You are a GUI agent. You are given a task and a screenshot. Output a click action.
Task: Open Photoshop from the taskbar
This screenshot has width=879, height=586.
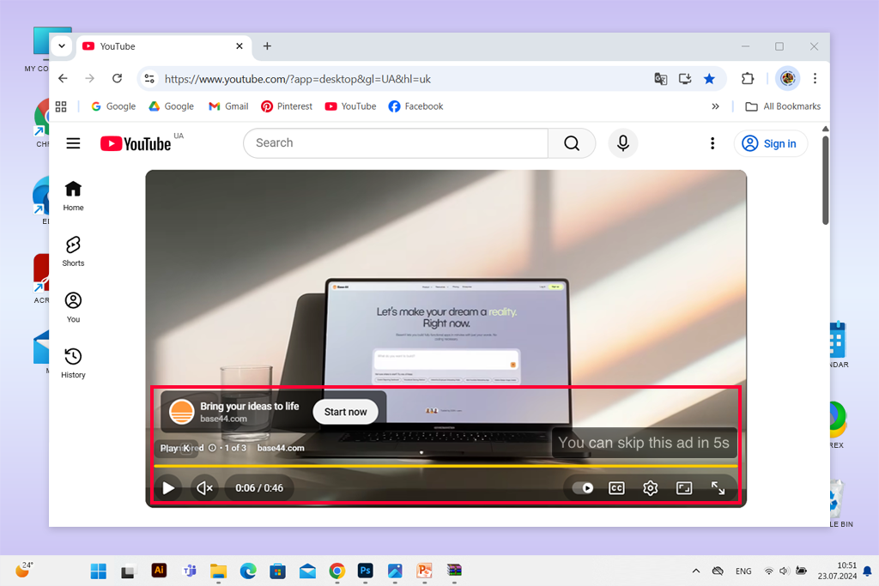(x=365, y=571)
